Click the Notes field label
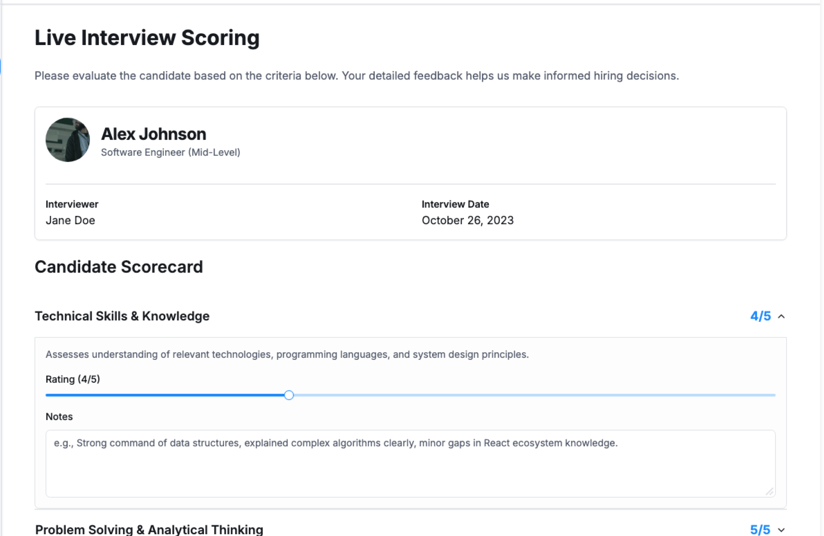 (x=59, y=417)
